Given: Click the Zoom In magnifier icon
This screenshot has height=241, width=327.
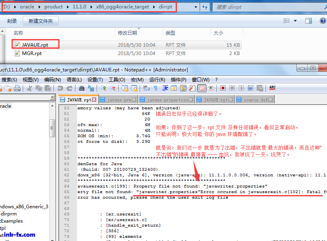Looking at the screenshot, I should (x=103, y=88).
